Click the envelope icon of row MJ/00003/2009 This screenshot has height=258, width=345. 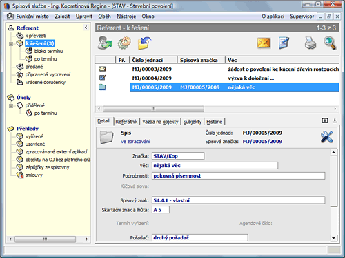102,69
